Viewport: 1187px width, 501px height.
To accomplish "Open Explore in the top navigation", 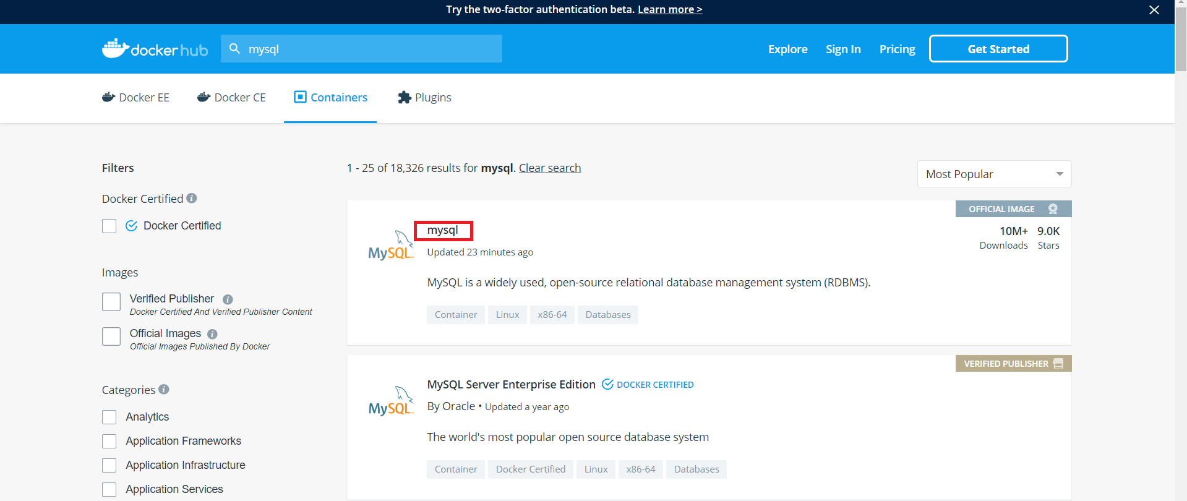I will (788, 49).
